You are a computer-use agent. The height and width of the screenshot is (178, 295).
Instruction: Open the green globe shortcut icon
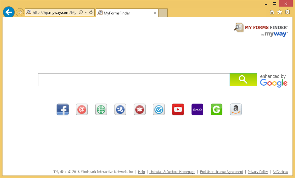(101, 109)
